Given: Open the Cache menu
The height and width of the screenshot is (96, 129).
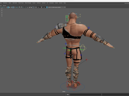Looking at the screenshot, I should click(56, 3).
